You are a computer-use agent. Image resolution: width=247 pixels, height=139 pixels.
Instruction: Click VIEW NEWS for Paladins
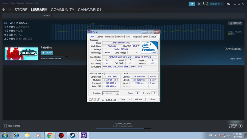tap(235, 59)
